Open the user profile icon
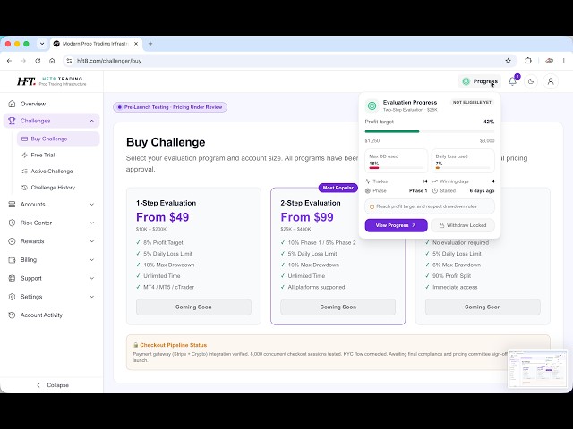Image resolution: width=573 pixels, height=429 pixels. pos(551,81)
